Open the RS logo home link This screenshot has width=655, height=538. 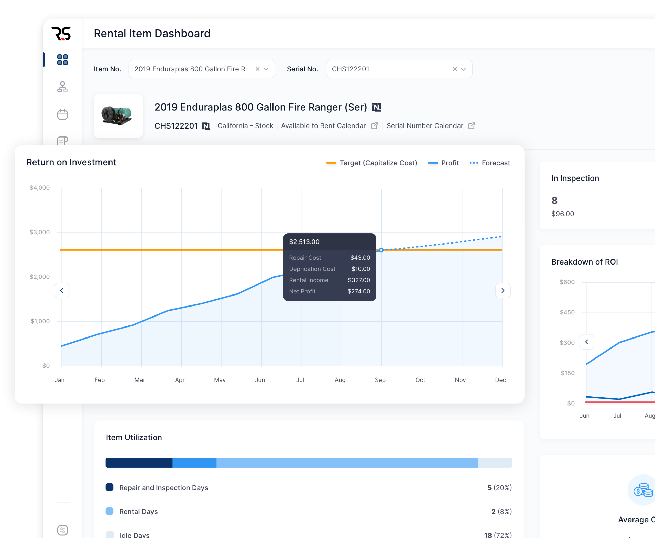pos(61,34)
